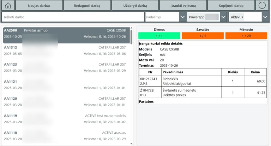This screenshot has width=271, height=146.
Task: Click the job list scrollbar thumb
Action: [x=131, y=37]
